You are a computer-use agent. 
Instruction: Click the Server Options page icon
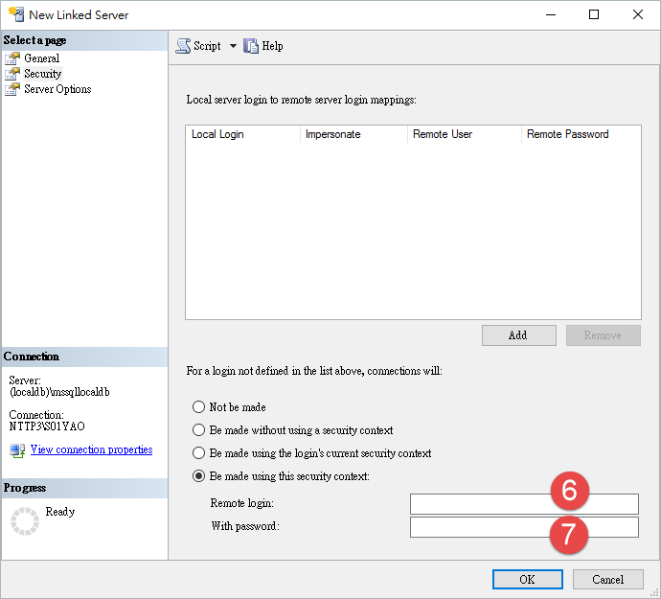[x=12, y=89]
